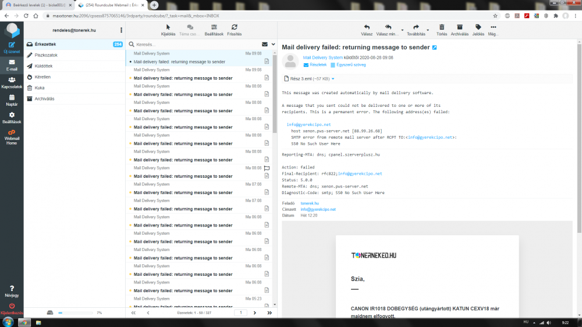The height and width of the screenshot is (327, 582).
Task: Log out with Kijelentkezés
Action: coord(12,308)
